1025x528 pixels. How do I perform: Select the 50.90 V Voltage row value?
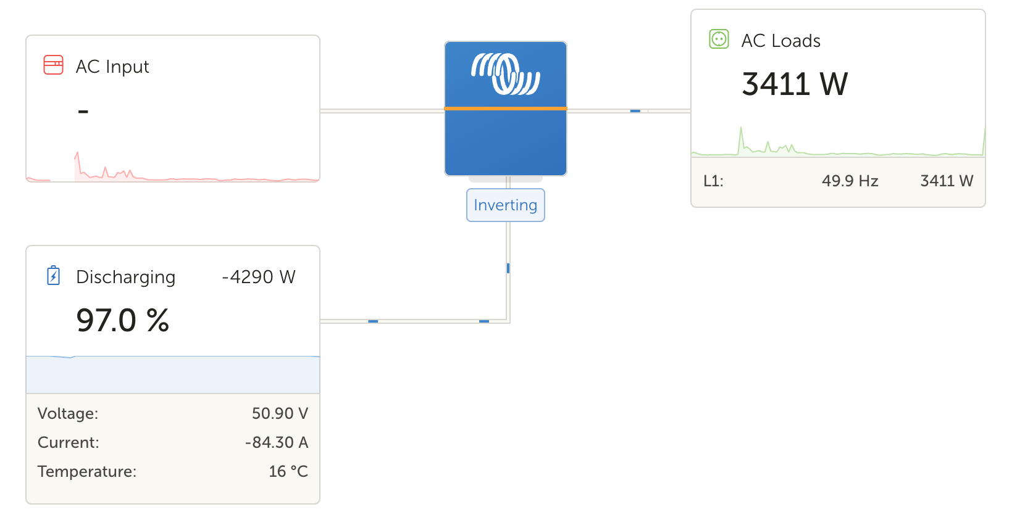point(280,413)
